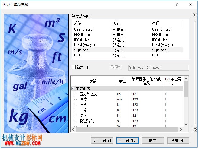The width and height of the screenshot is (199, 149).
Task: Click decimals cell .123 for 物理时间
Action: 146,121
